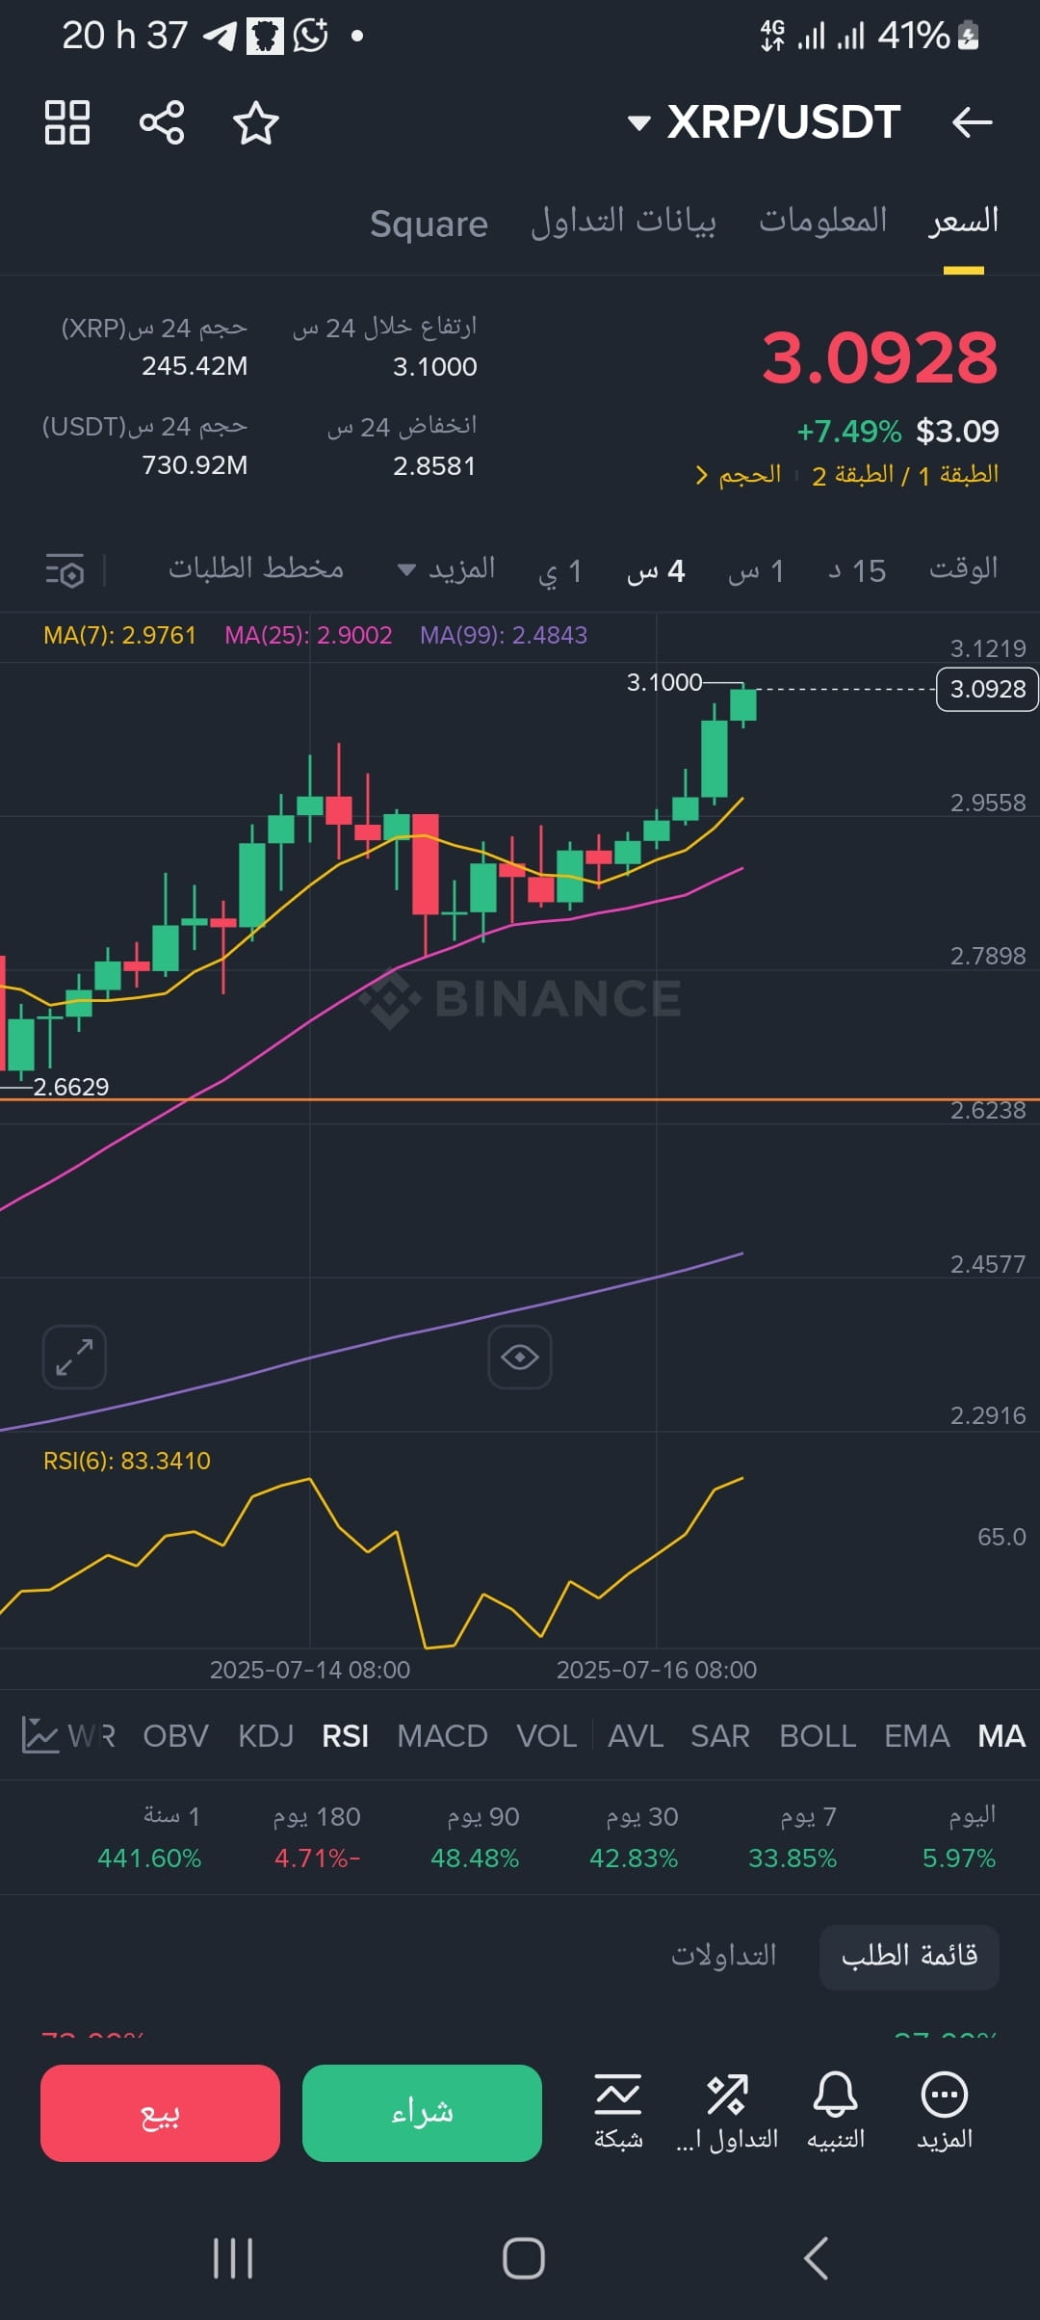Enable the SAR overlay

720,1736
